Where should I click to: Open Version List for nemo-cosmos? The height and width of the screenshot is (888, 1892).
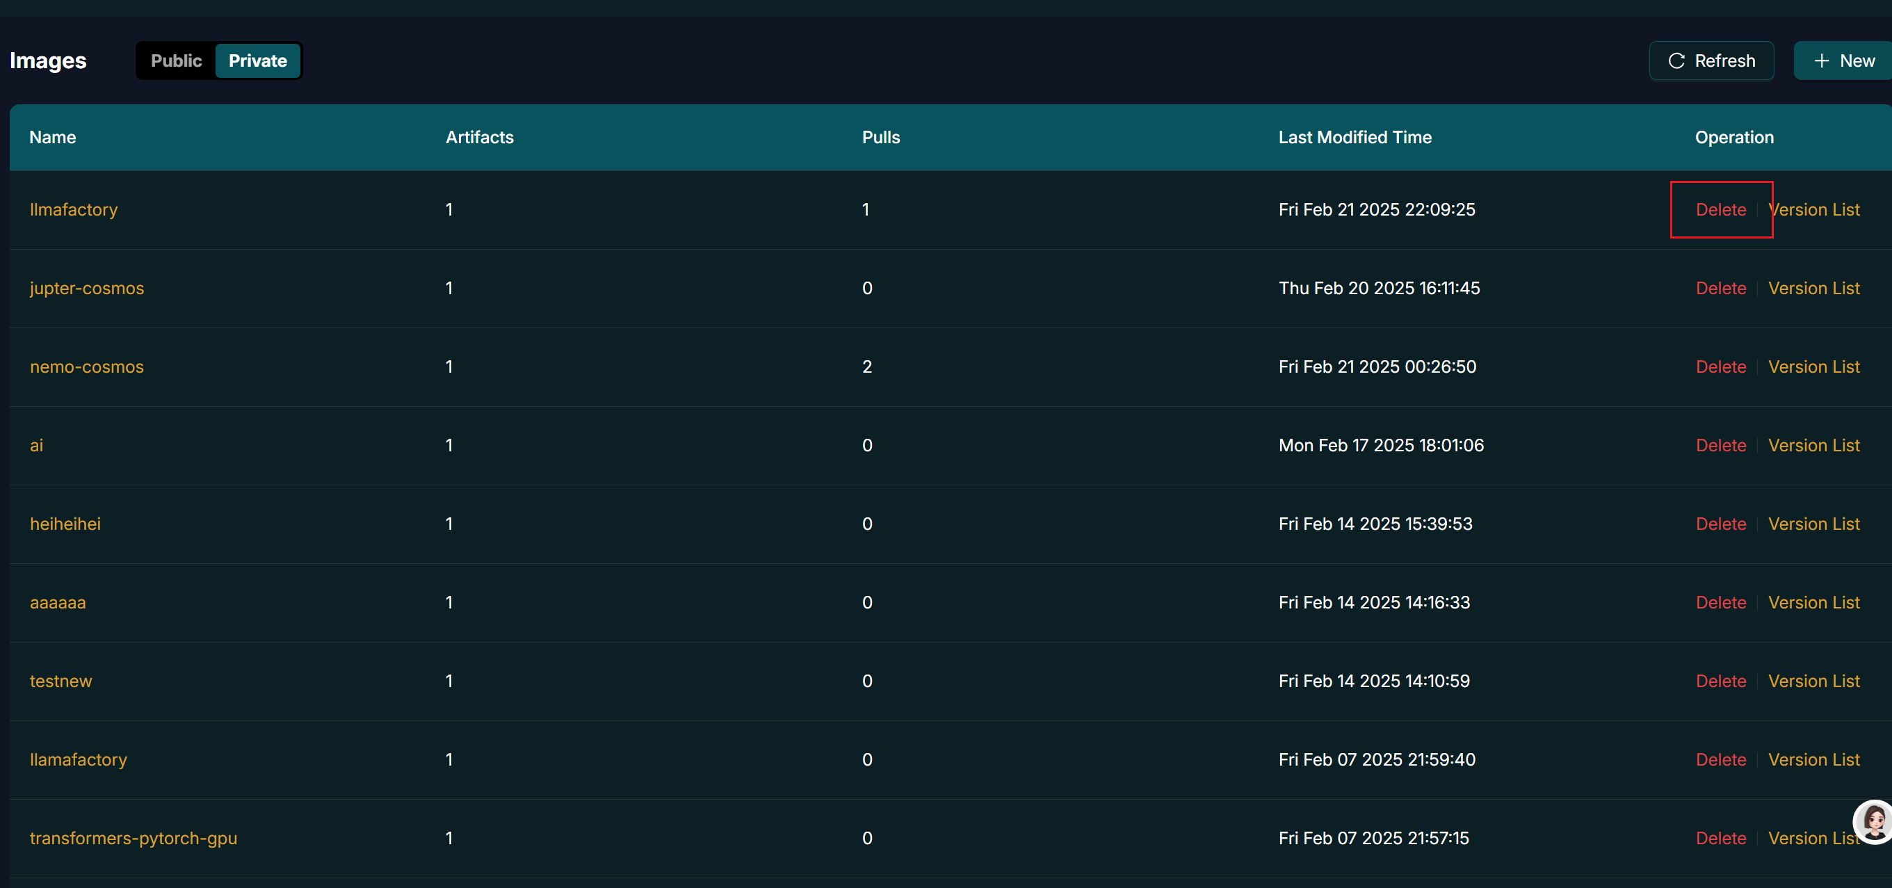[x=1813, y=367]
